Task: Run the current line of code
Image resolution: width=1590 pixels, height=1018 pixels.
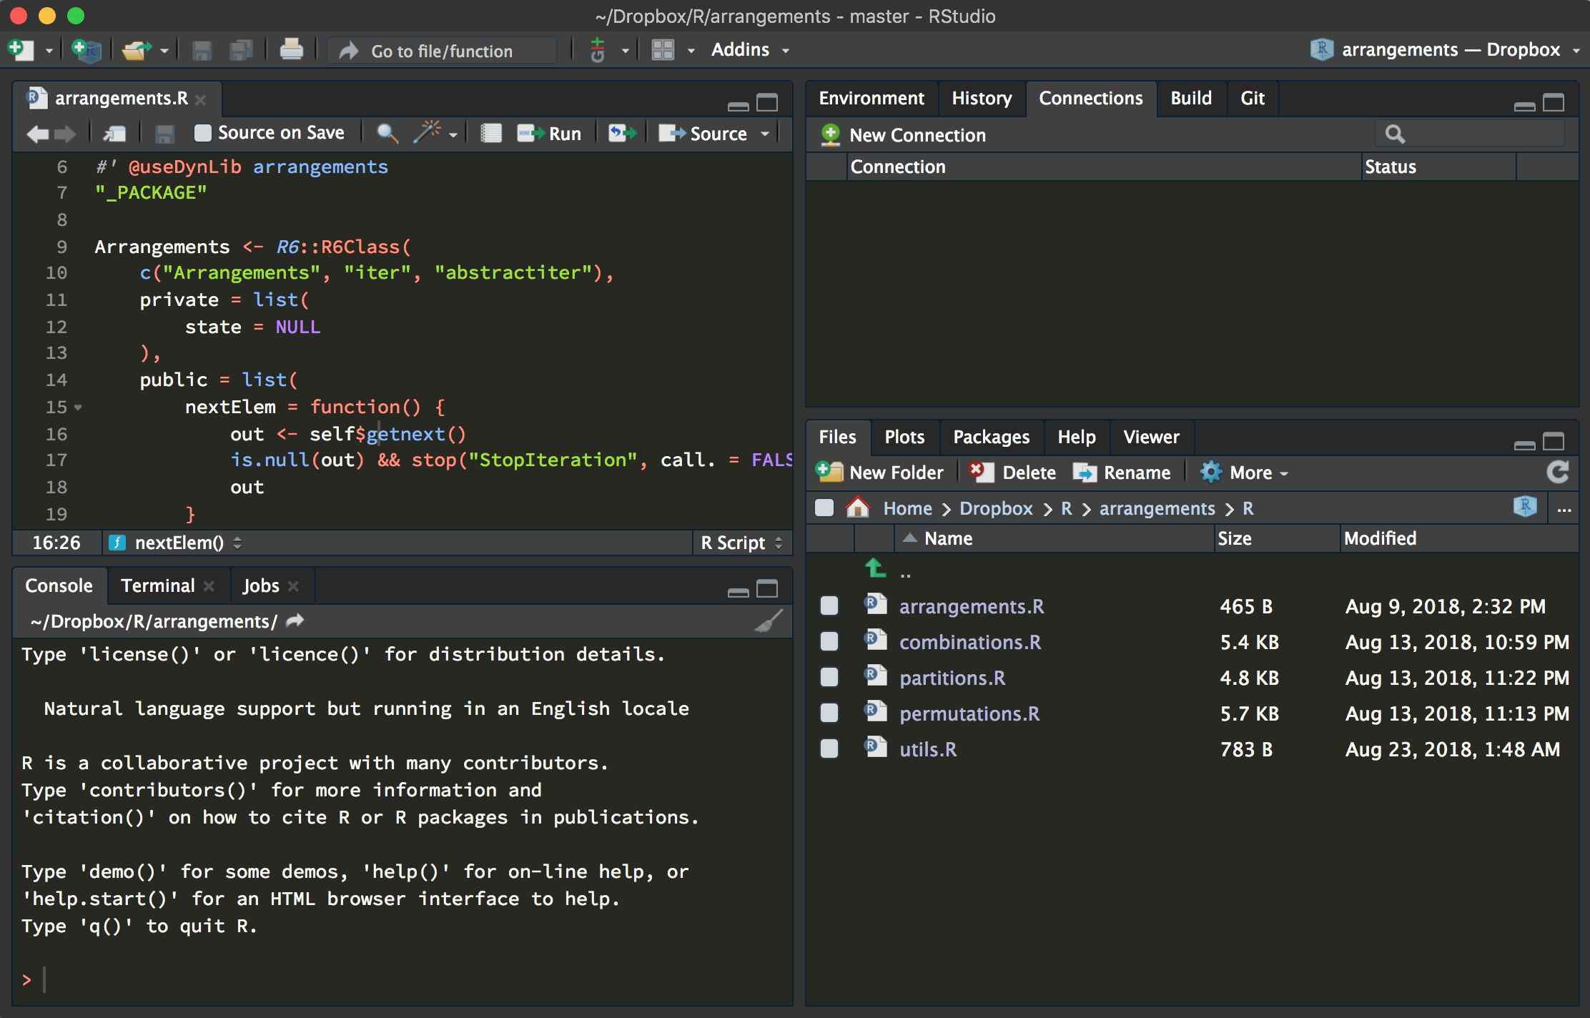Action: click(x=549, y=133)
